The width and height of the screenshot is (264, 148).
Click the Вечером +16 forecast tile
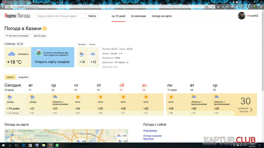point(82,57)
